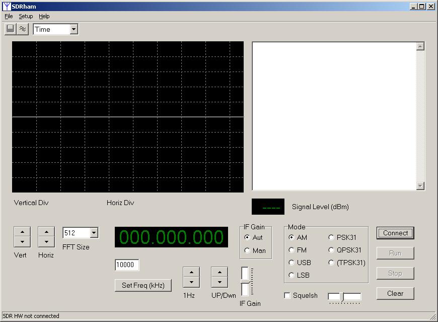Expand the FFT Size dropdown
Image resolution: width=438 pixels, height=322 pixels.
click(x=94, y=233)
